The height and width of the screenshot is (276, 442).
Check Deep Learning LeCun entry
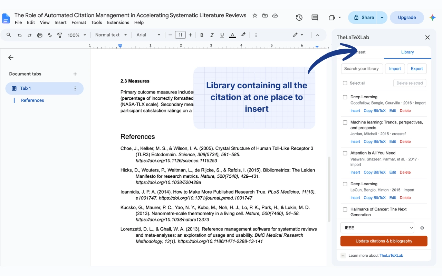click(x=345, y=184)
